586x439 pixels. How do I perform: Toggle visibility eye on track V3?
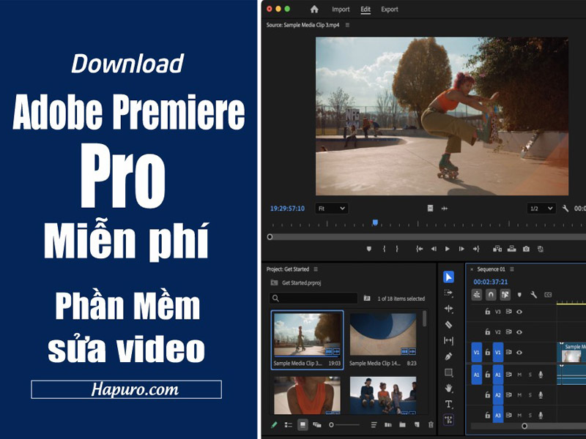coord(519,312)
